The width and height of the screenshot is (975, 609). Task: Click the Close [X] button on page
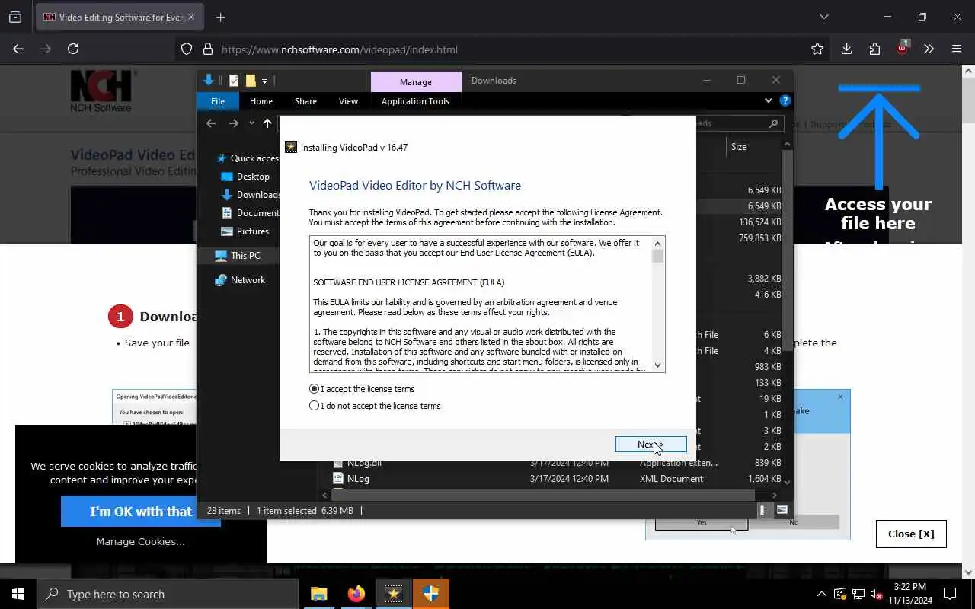(911, 534)
